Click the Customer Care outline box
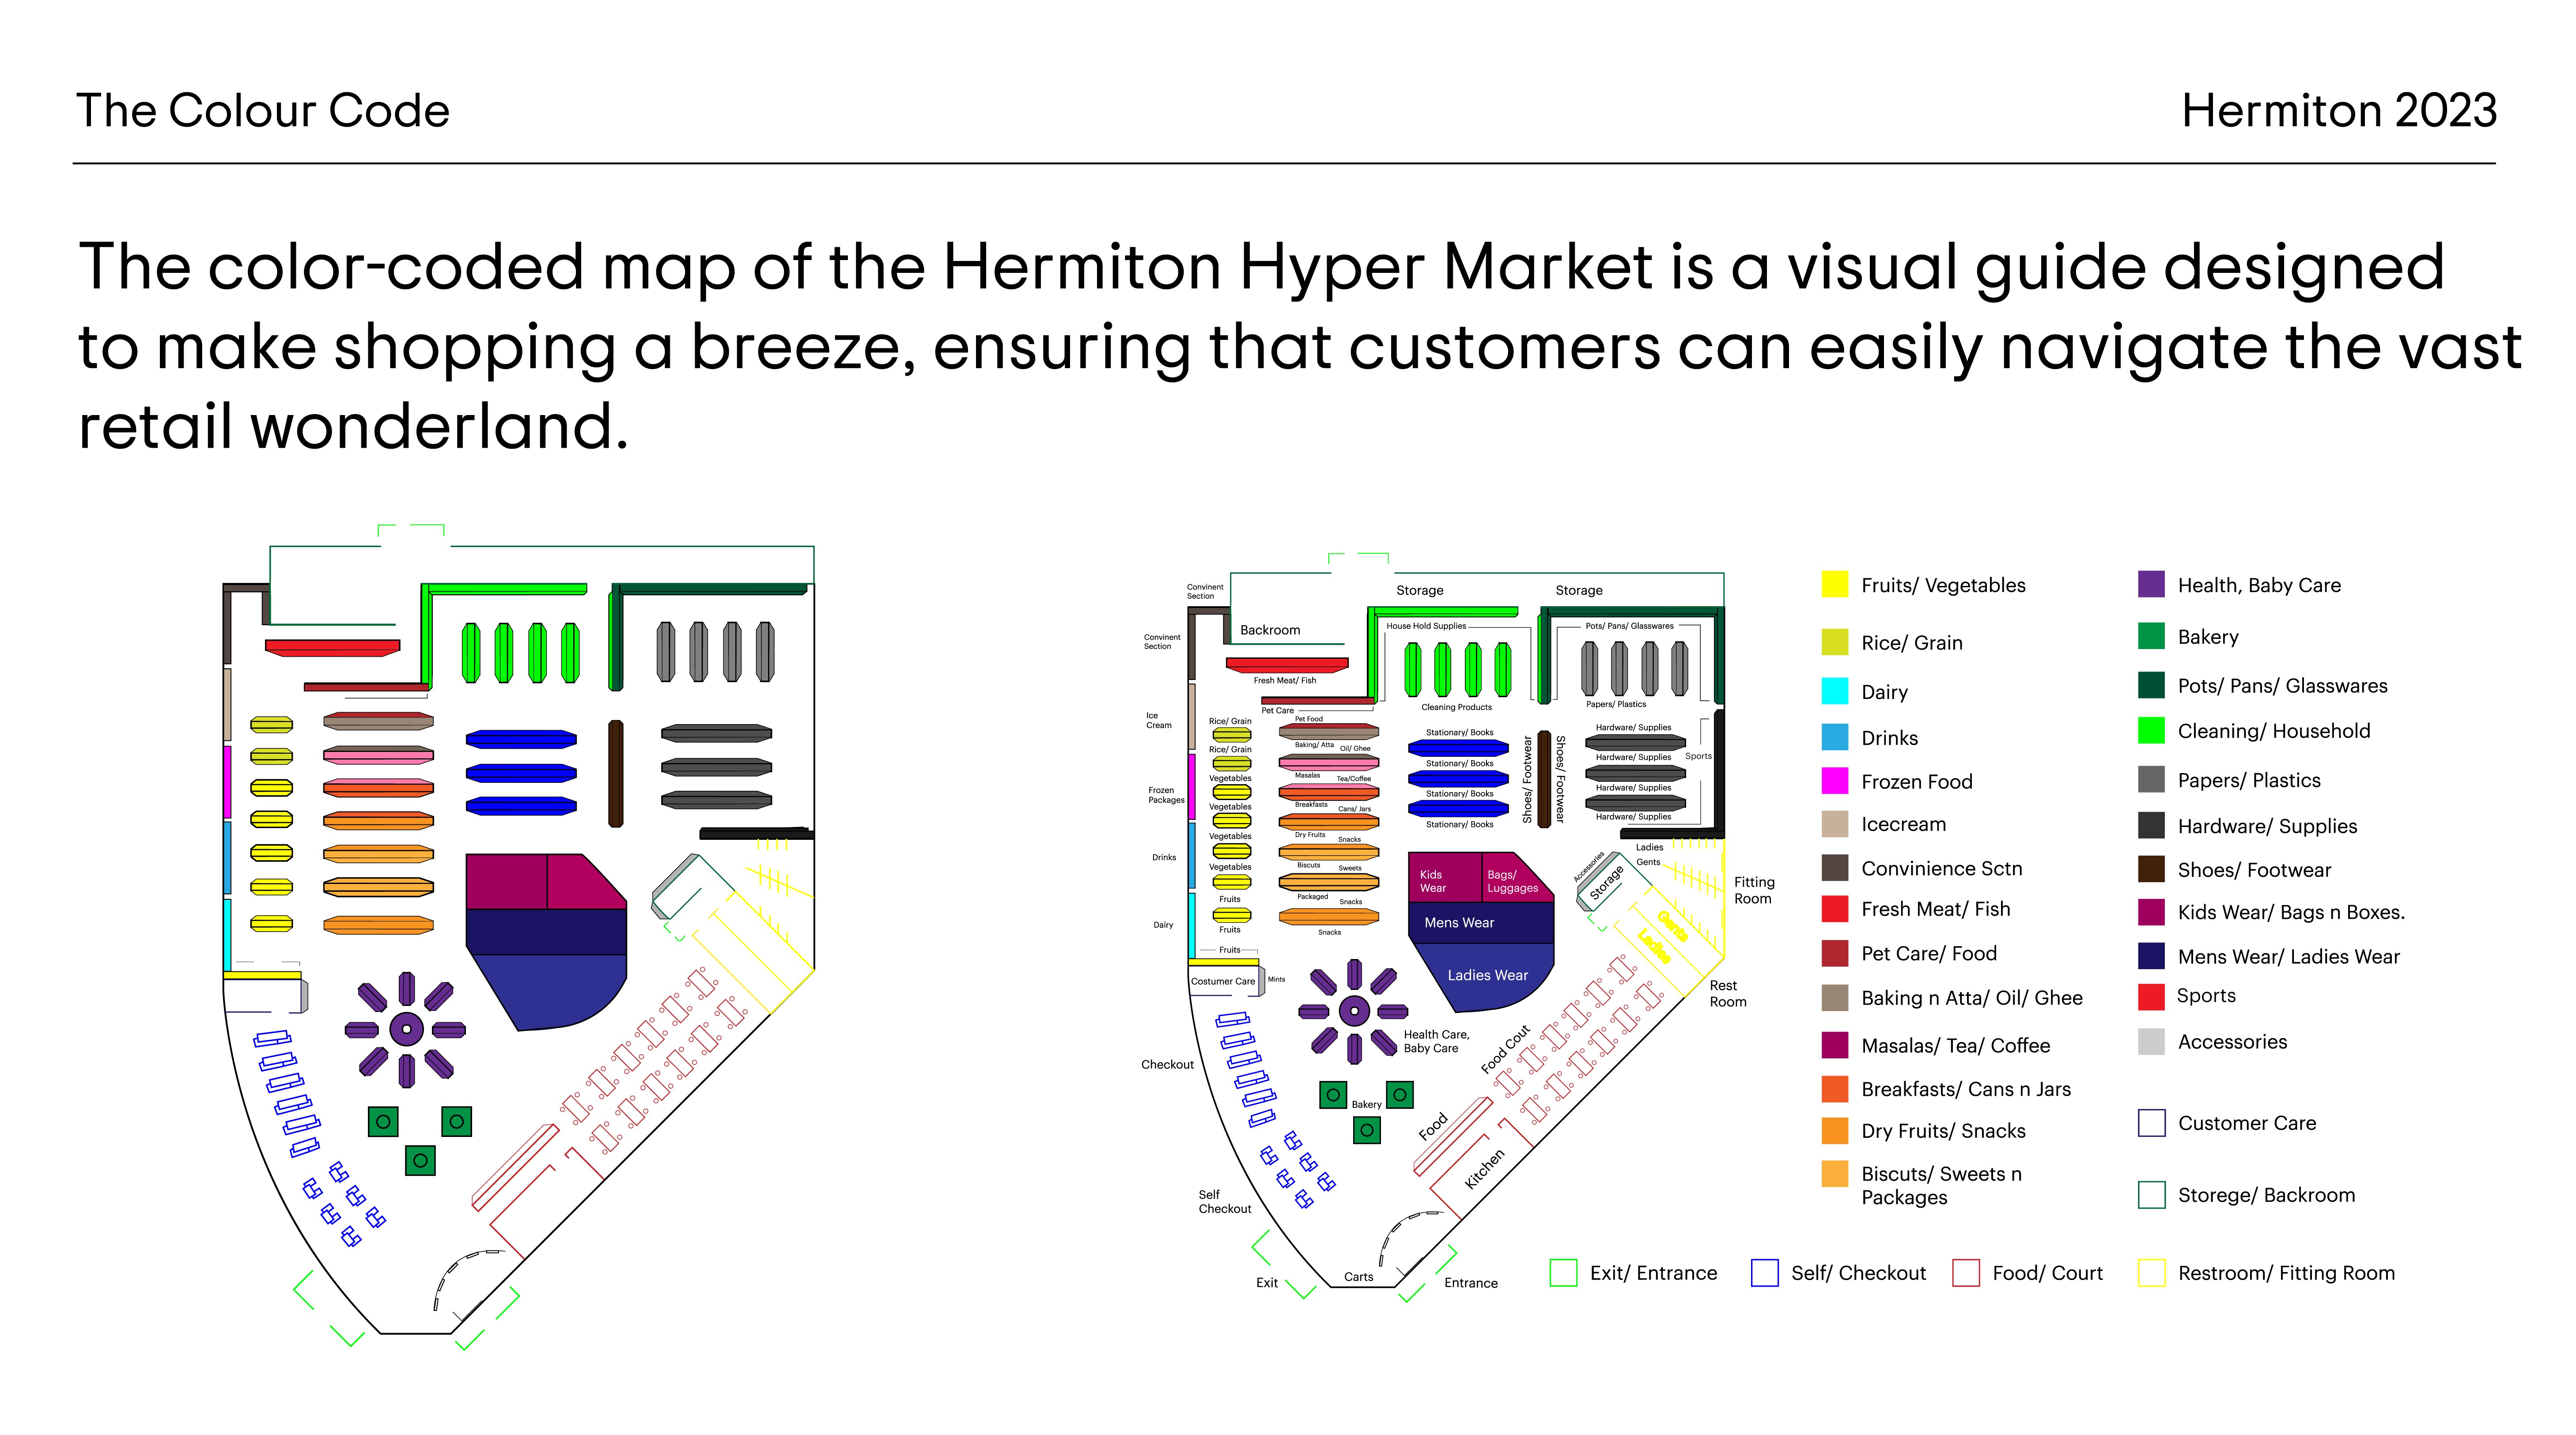 pyautogui.click(x=2151, y=1123)
